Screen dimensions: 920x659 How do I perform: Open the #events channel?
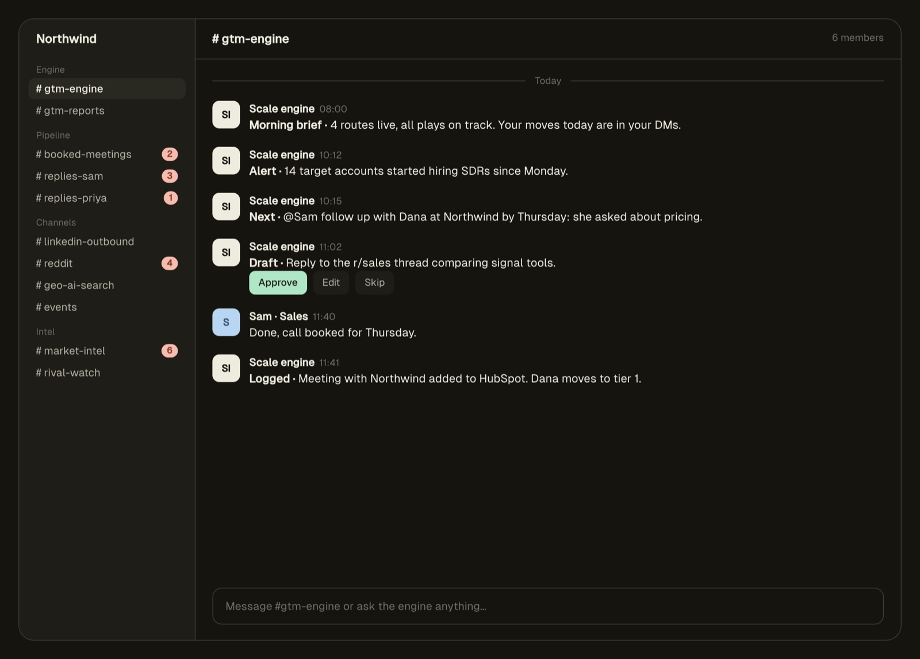coord(107,307)
